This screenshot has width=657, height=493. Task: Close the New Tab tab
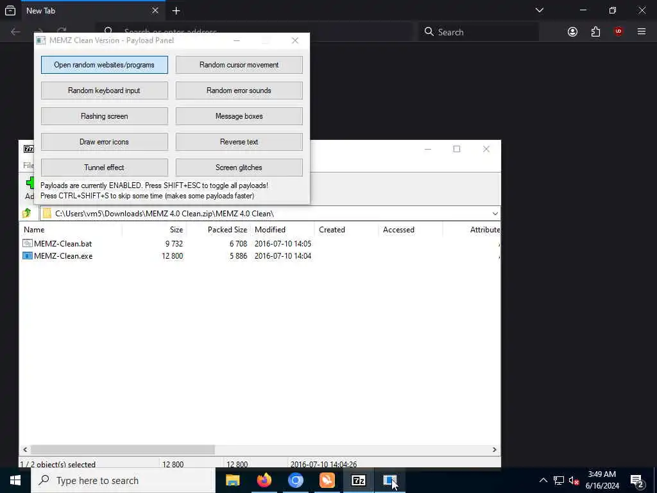(x=155, y=10)
